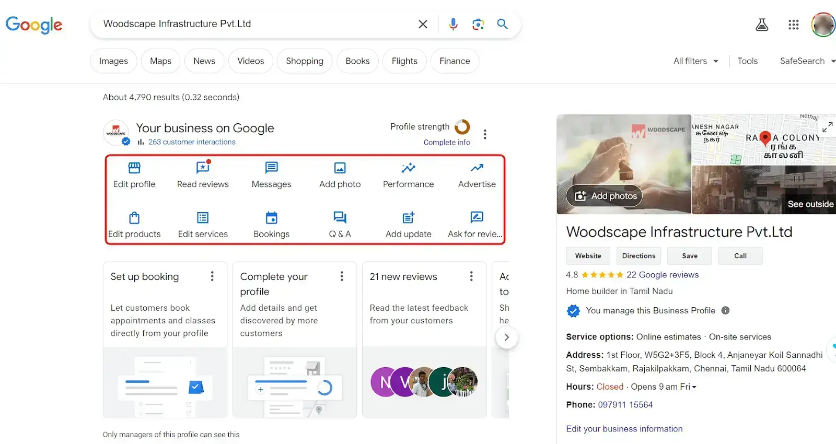Open the map thumbnail with the red pin
The height and width of the screenshot is (444, 836).
(764, 139)
